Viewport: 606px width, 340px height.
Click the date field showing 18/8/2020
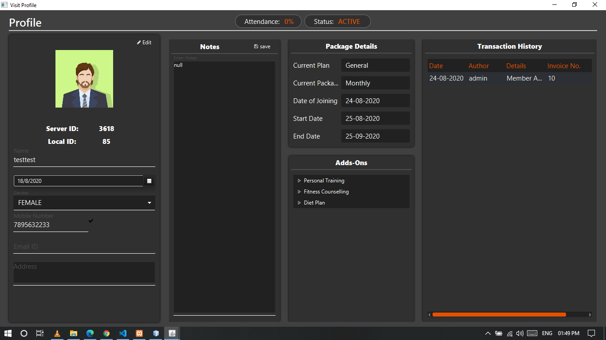[79, 181]
